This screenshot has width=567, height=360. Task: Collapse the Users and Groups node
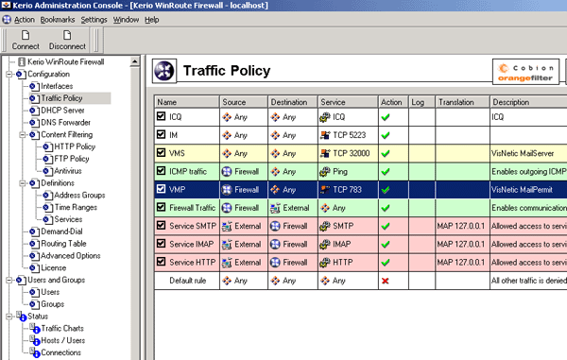(9, 280)
